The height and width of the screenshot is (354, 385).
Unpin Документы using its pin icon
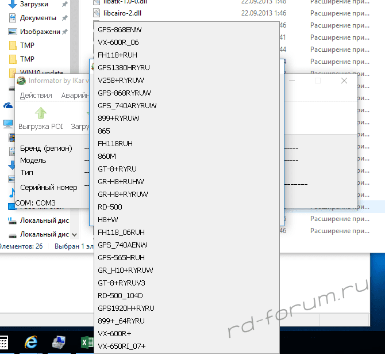pos(64,18)
